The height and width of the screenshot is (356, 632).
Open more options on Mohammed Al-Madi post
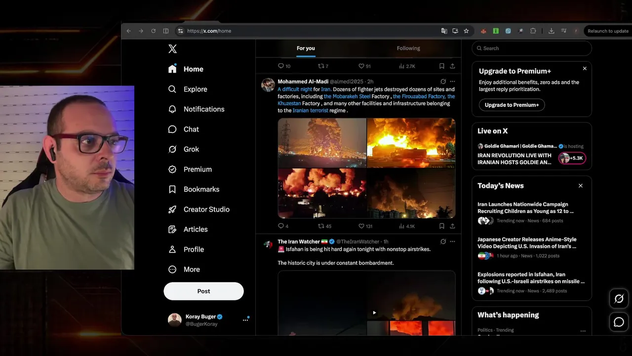coord(452,82)
